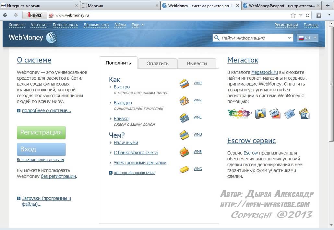The image size is (334, 230).
Task: Click the blue Вход button
Action: coord(41,149)
